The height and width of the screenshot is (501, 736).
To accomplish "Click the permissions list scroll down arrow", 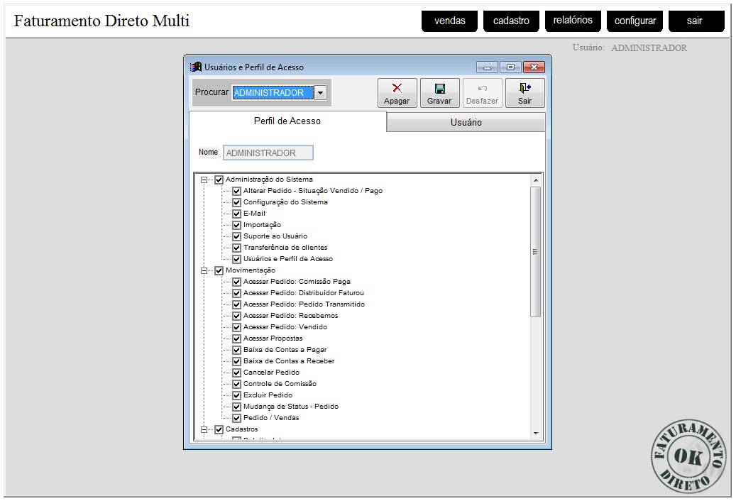I will [536, 434].
